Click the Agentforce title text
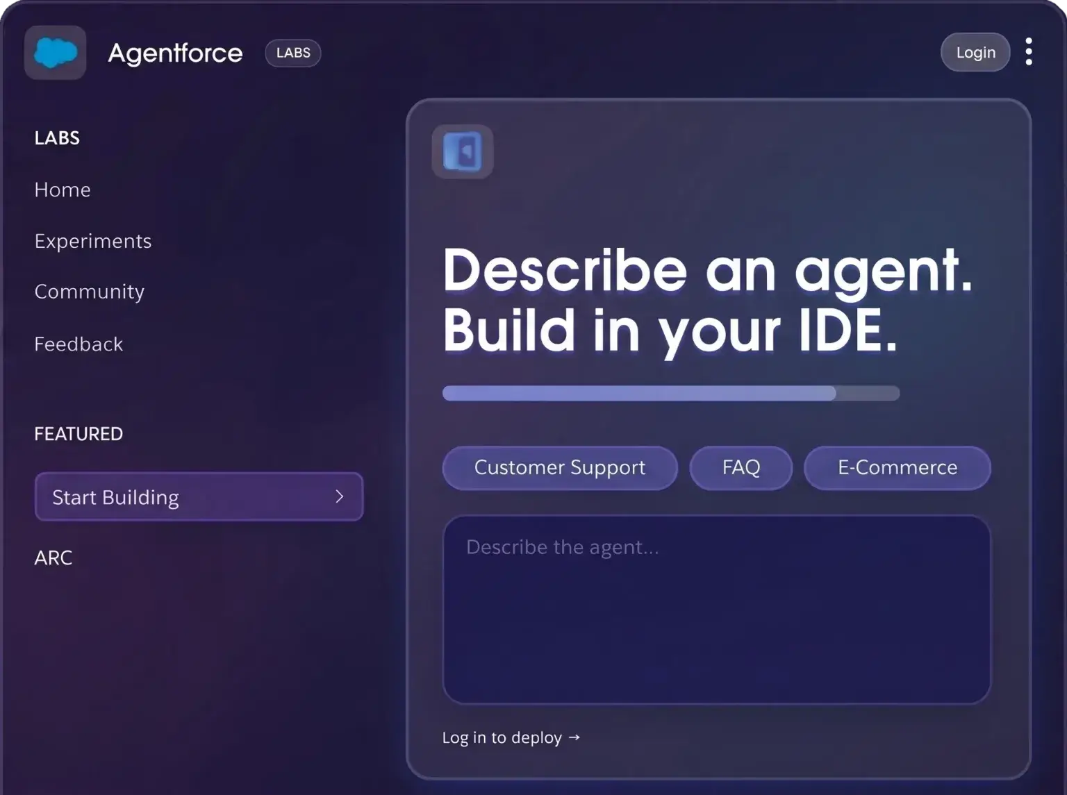Screen dimensions: 1067x795 click(x=175, y=53)
